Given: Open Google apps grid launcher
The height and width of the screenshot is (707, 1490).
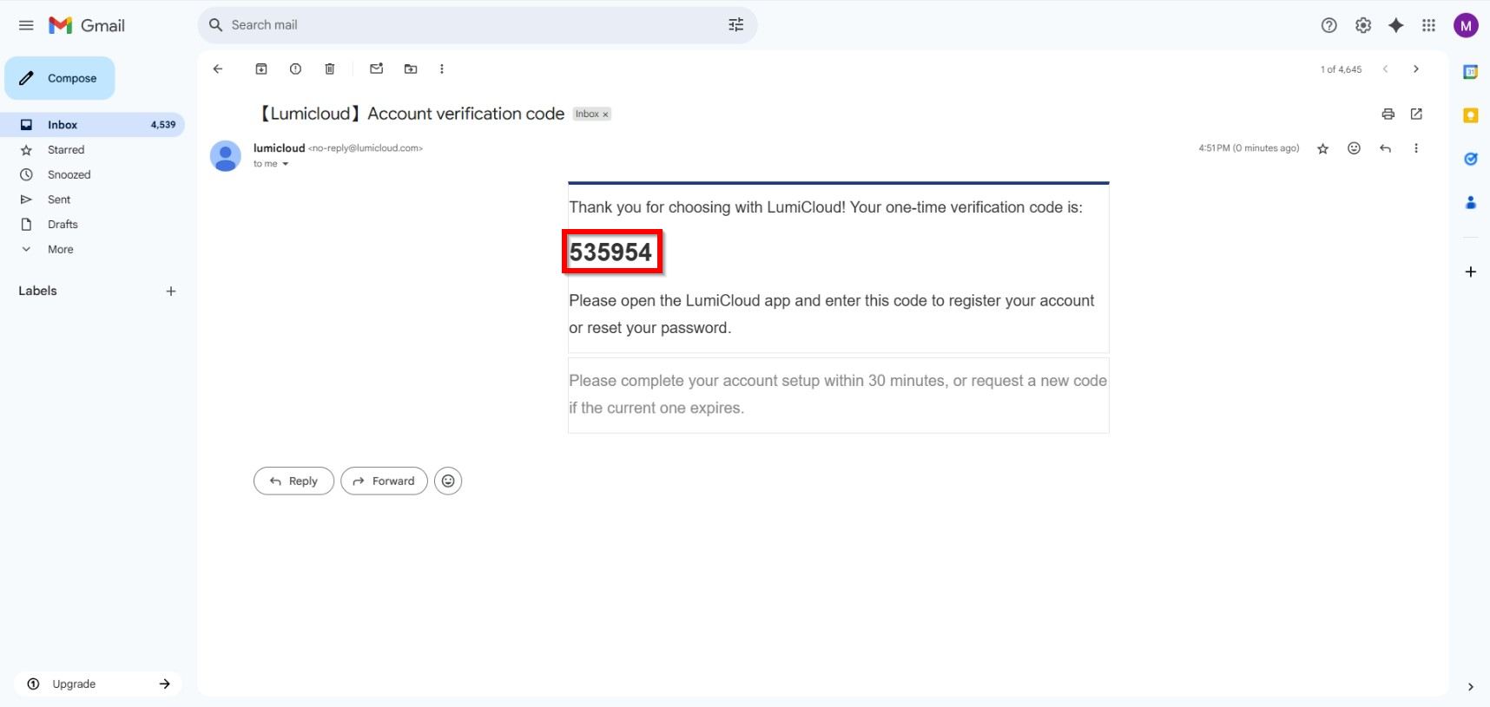Looking at the screenshot, I should click(x=1428, y=26).
